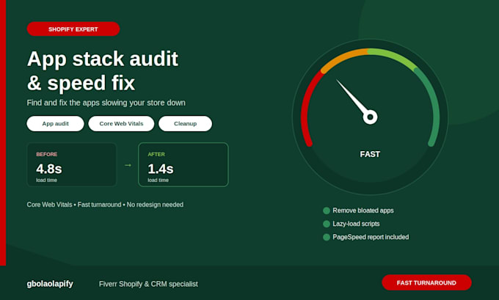This screenshot has width=499, height=300.
Task: Click the subtitle Find and fix the apps
Action: [x=106, y=103]
